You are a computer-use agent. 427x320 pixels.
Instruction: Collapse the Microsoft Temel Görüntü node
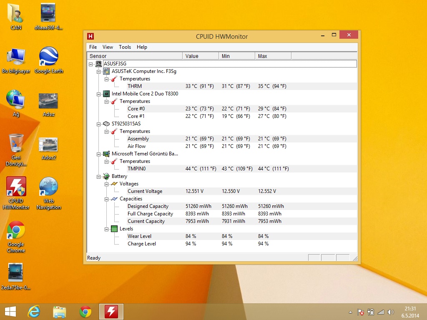(98, 154)
